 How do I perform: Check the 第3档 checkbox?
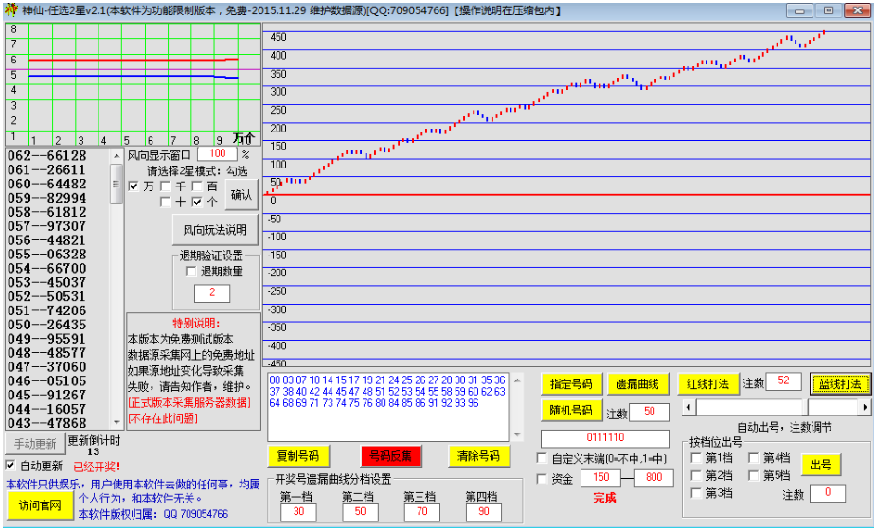(x=697, y=493)
